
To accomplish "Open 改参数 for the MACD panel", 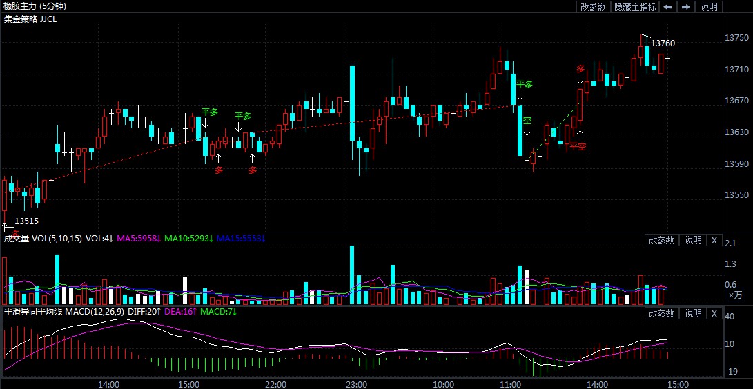I will coord(661,313).
